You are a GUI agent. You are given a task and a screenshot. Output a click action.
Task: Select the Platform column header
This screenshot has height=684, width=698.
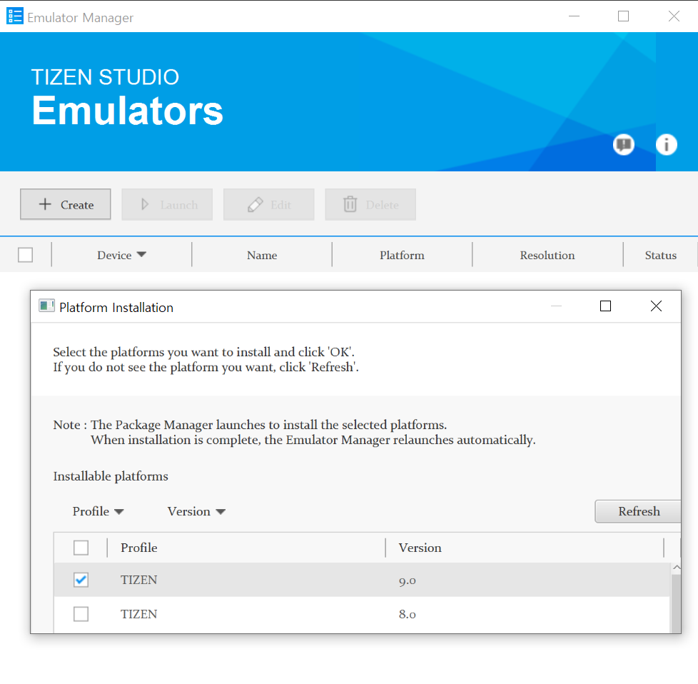pyautogui.click(x=401, y=255)
